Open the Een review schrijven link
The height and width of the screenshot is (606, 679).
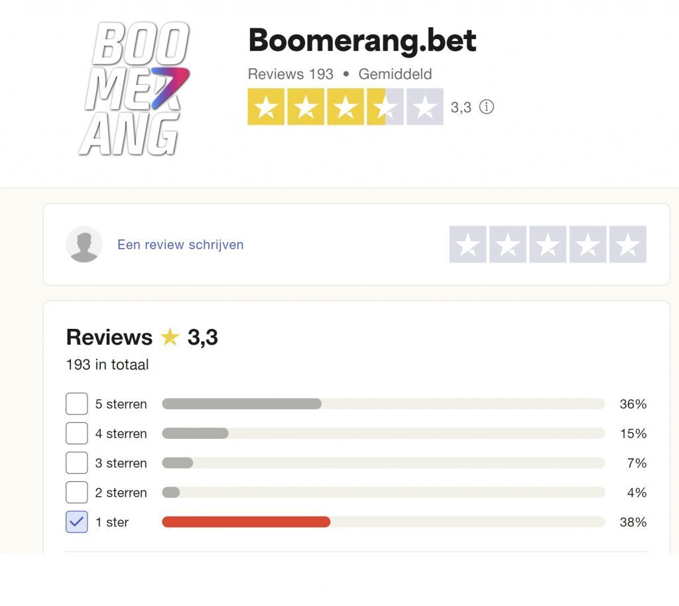[180, 244]
